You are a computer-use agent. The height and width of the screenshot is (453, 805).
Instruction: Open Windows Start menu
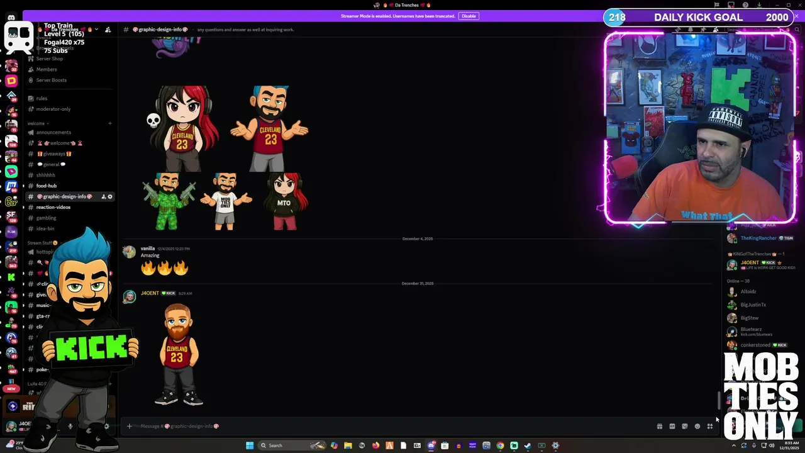tap(250, 445)
